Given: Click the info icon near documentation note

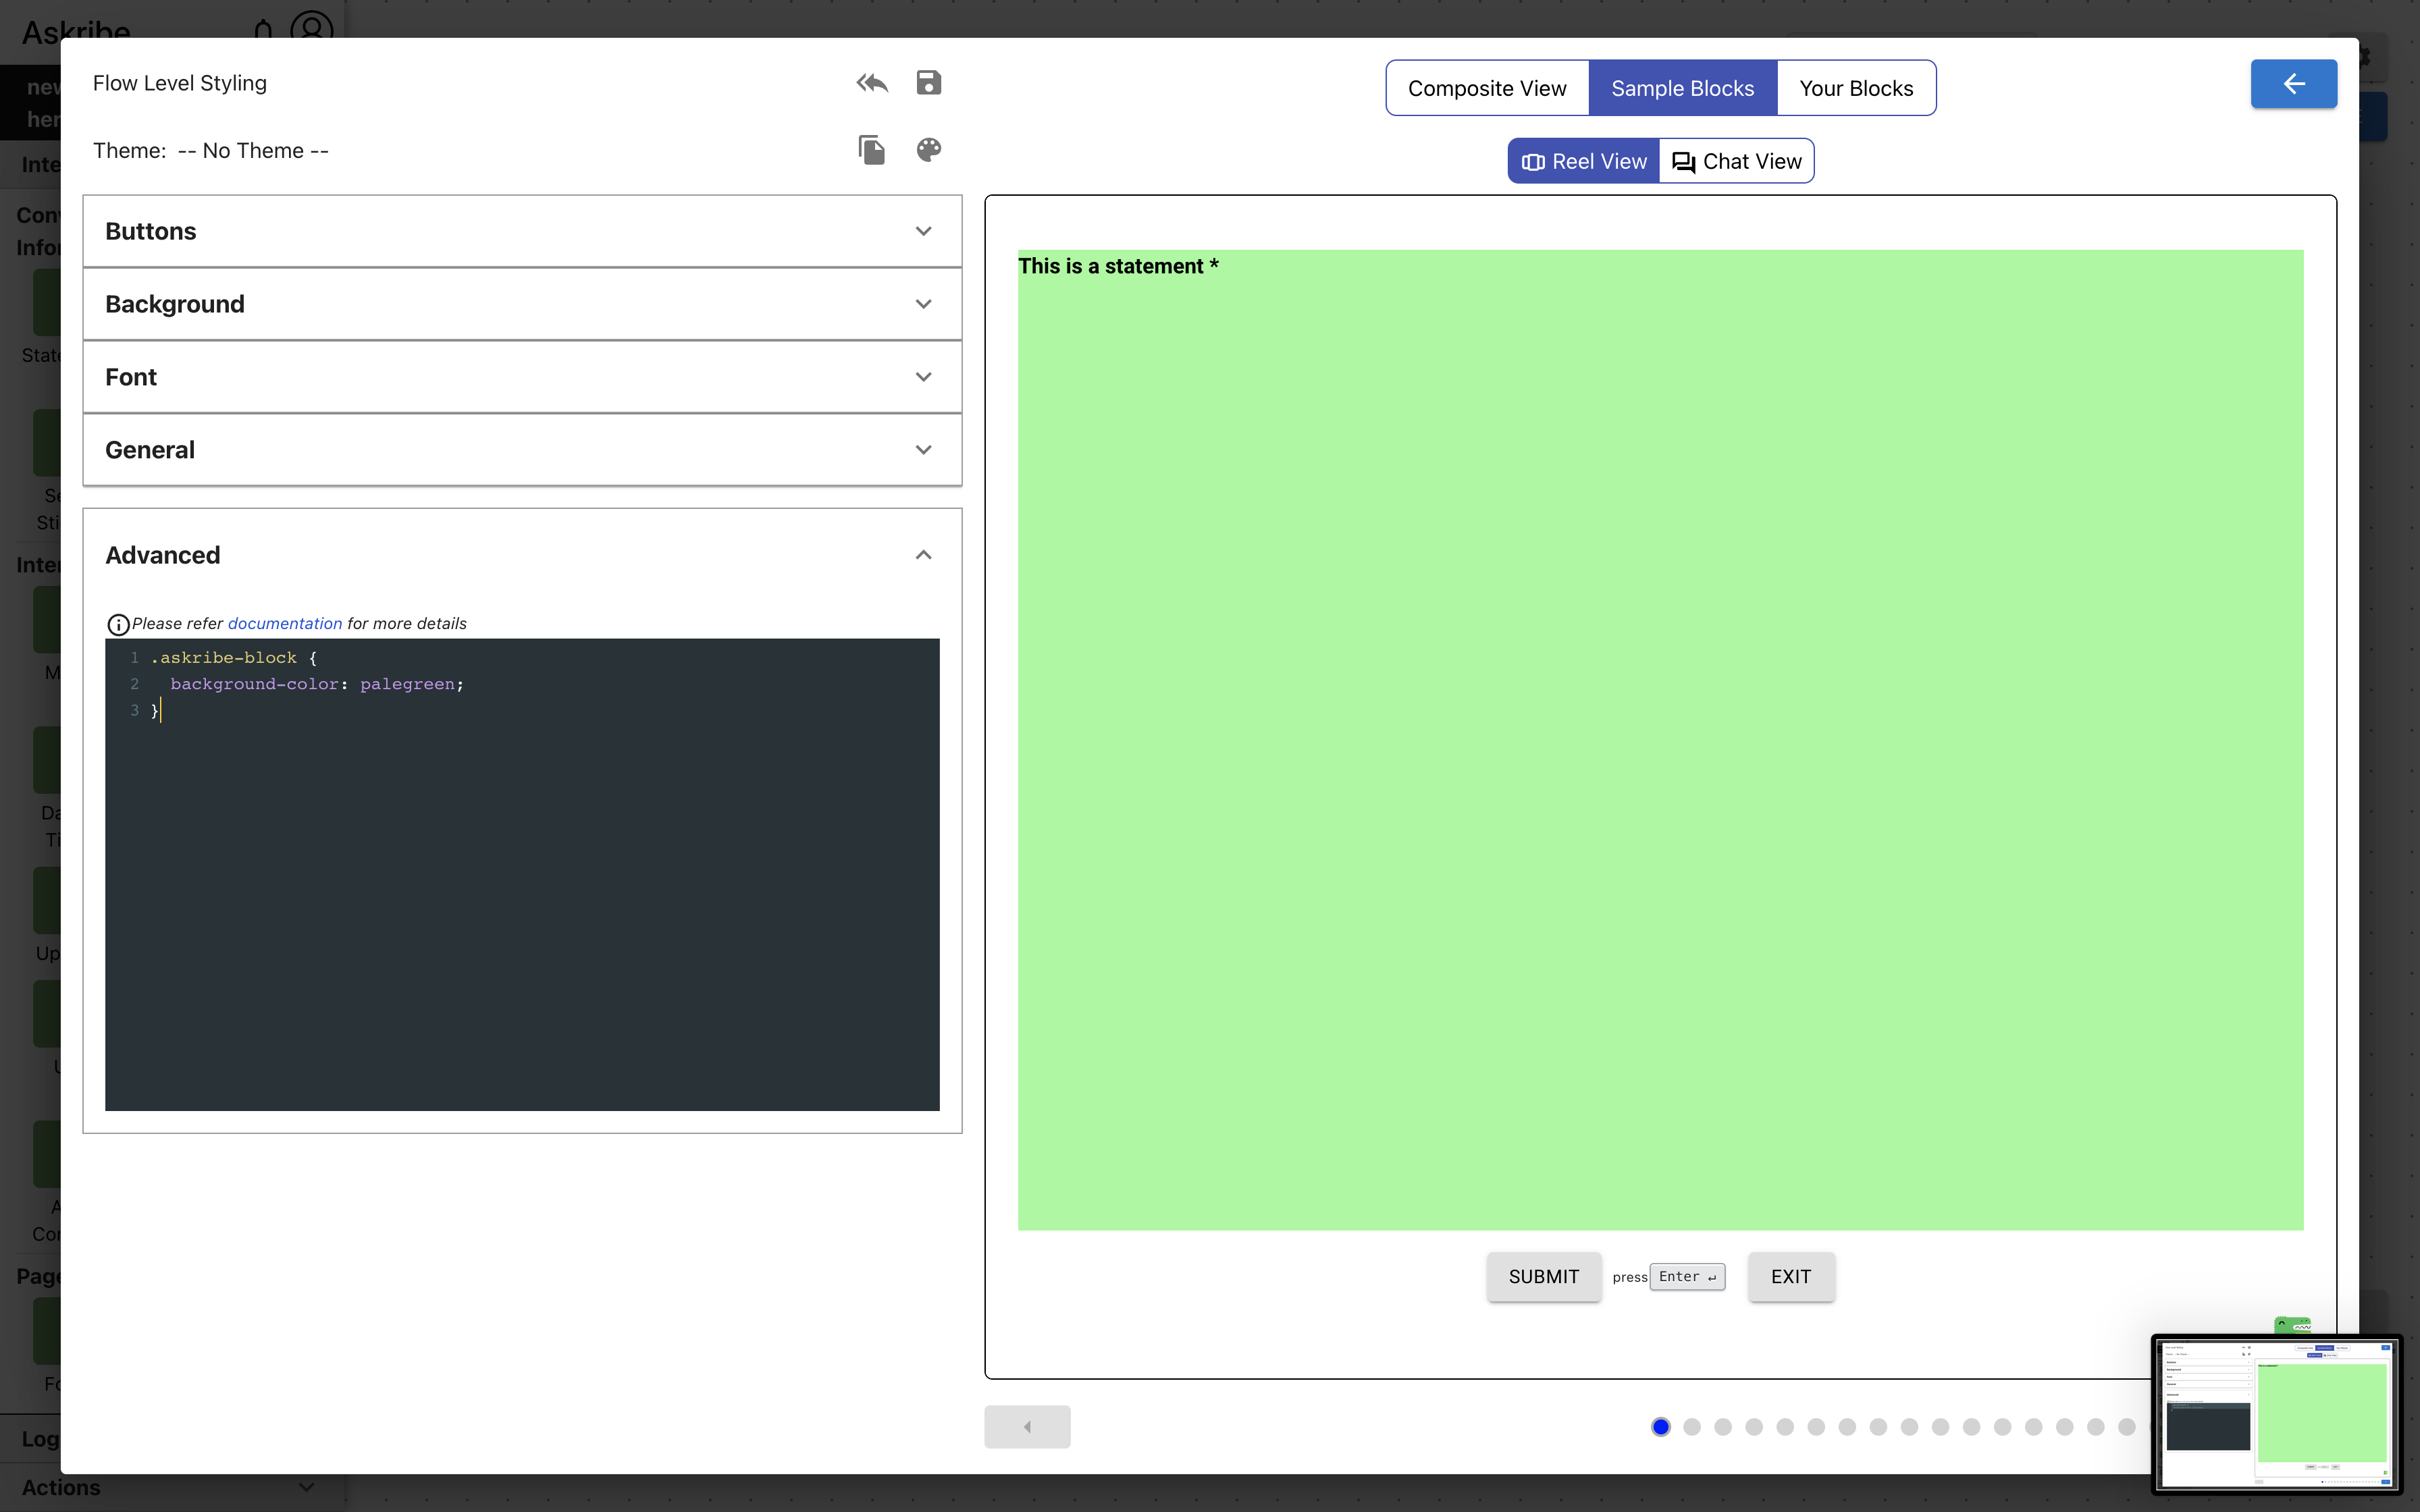Looking at the screenshot, I should (x=118, y=625).
